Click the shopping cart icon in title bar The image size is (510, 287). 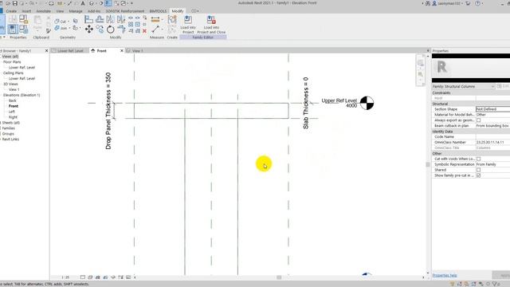[468, 3]
